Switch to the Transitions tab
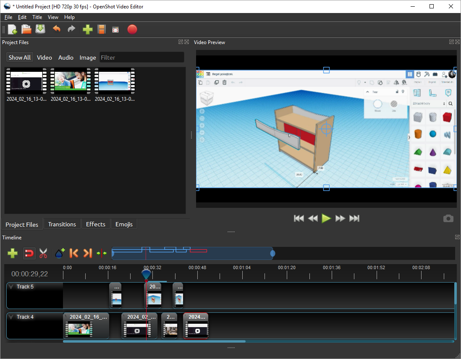Screen dimensions: 461x359 [62, 224]
